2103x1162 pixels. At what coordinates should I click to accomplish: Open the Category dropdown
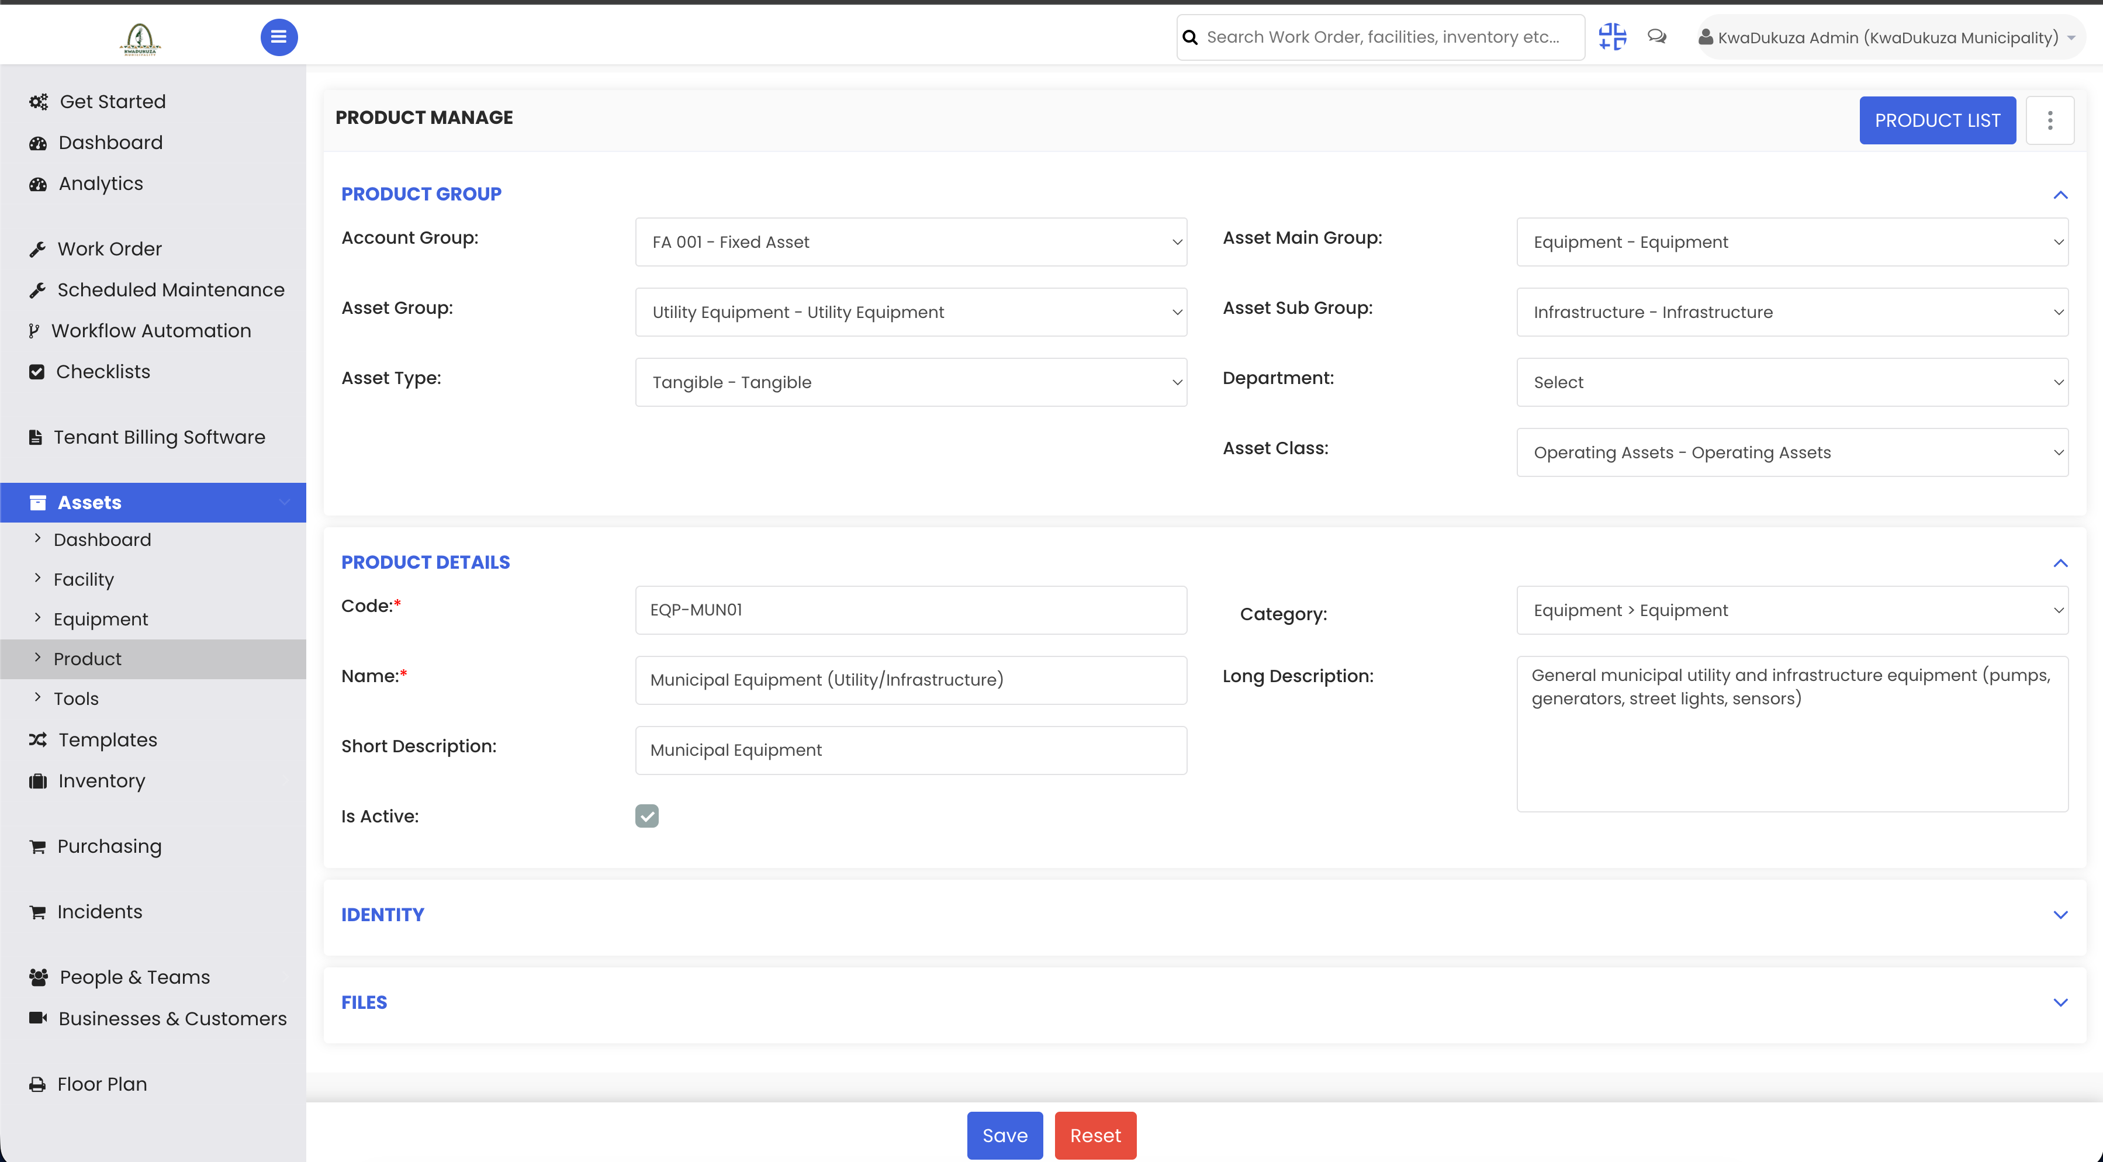[1792, 610]
